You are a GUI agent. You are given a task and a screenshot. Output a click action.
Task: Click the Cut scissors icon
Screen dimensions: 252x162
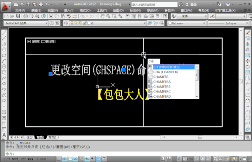click(51, 16)
